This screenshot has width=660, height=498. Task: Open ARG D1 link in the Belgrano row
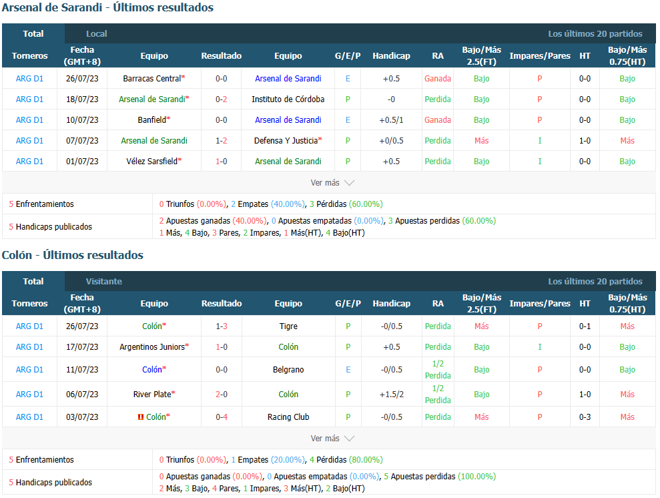click(29, 370)
